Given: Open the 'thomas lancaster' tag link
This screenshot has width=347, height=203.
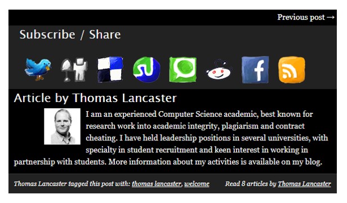Looking at the screenshot, I should pyautogui.click(x=157, y=184).
